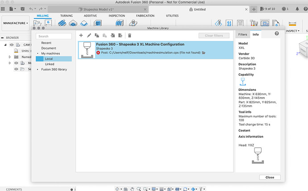This screenshot has height=191, width=308.
Task: Delete machine using trash icon
Action: 129,36
